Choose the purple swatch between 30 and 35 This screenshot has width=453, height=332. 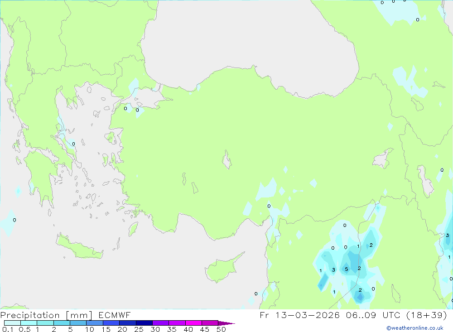(x=161, y=323)
